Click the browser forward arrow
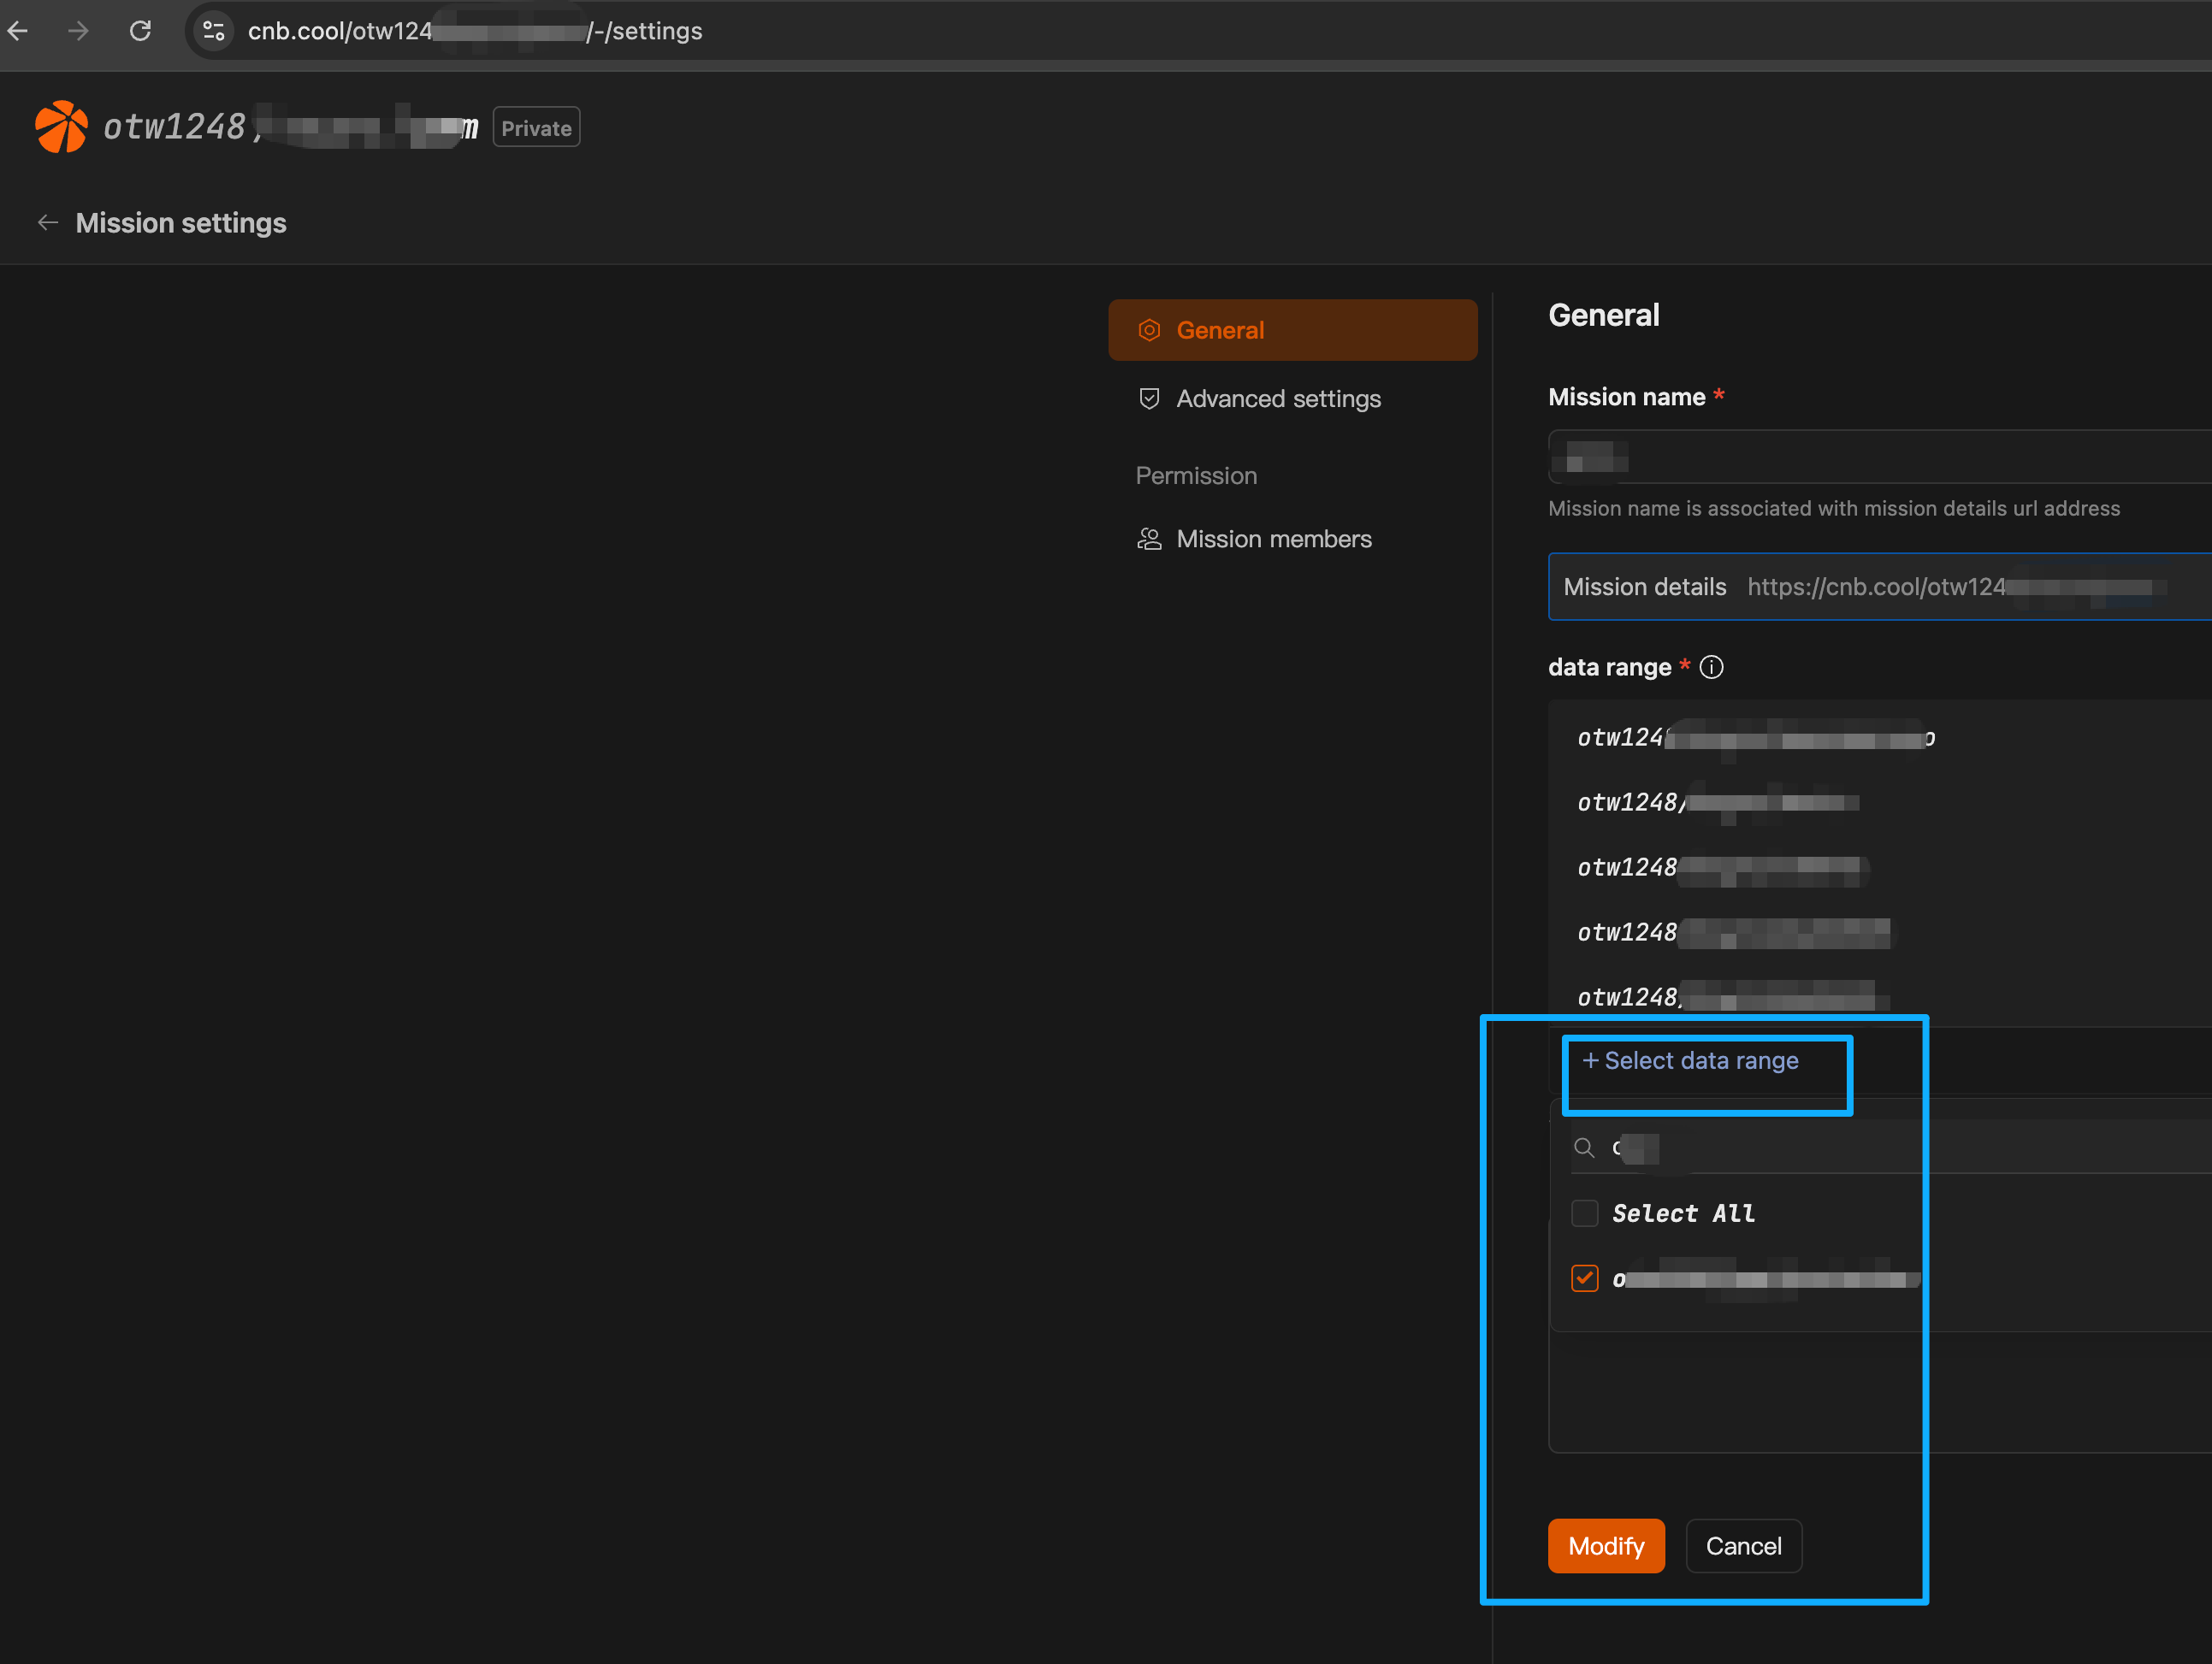Screen dimensions: 2212x1664 [79, 31]
